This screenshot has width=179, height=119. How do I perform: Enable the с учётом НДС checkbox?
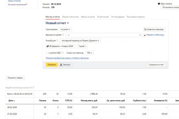pos(47,53)
